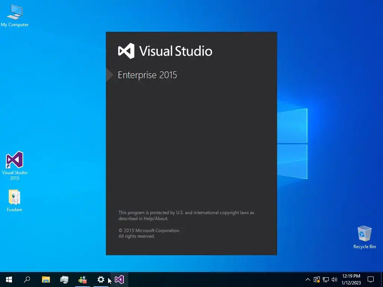Screen dimensions: 383x287
Task: Open the Action Center notifications icon
Action: 371,280
